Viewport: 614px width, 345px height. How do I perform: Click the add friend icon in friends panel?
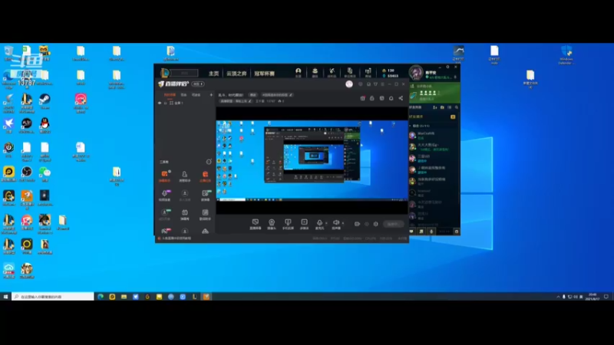435,107
